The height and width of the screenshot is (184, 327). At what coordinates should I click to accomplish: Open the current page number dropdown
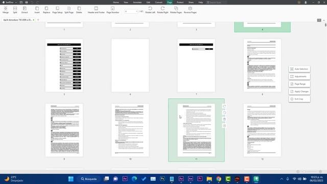[136, 11]
